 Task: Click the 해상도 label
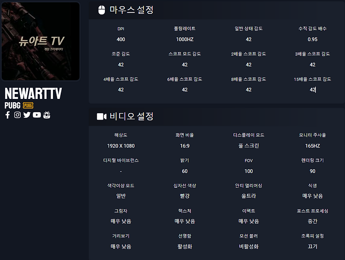[x=121, y=135]
